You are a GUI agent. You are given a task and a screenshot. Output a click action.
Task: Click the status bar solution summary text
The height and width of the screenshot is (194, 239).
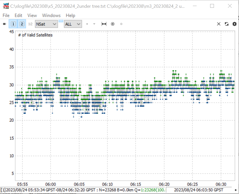tap(83, 190)
